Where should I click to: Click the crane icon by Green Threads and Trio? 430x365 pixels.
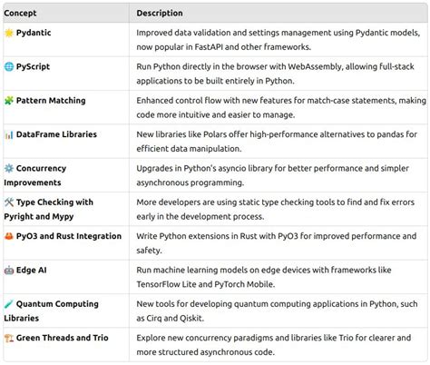(9, 338)
